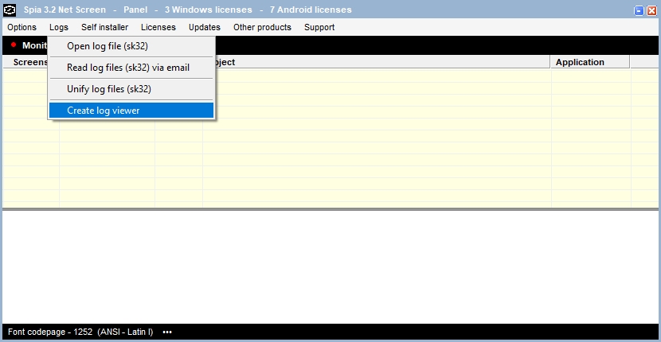Click Font codepage - 1252 status text
661x342 pixels.
(80, 332)
